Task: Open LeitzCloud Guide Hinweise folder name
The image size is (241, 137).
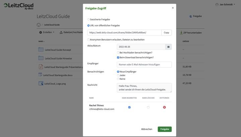Action: (58, 58)
